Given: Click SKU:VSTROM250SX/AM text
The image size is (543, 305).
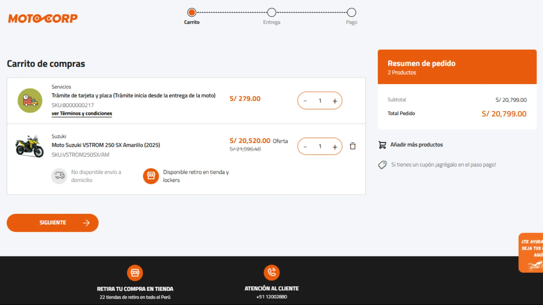Looking at the screenshot, I should pos(80,155).
